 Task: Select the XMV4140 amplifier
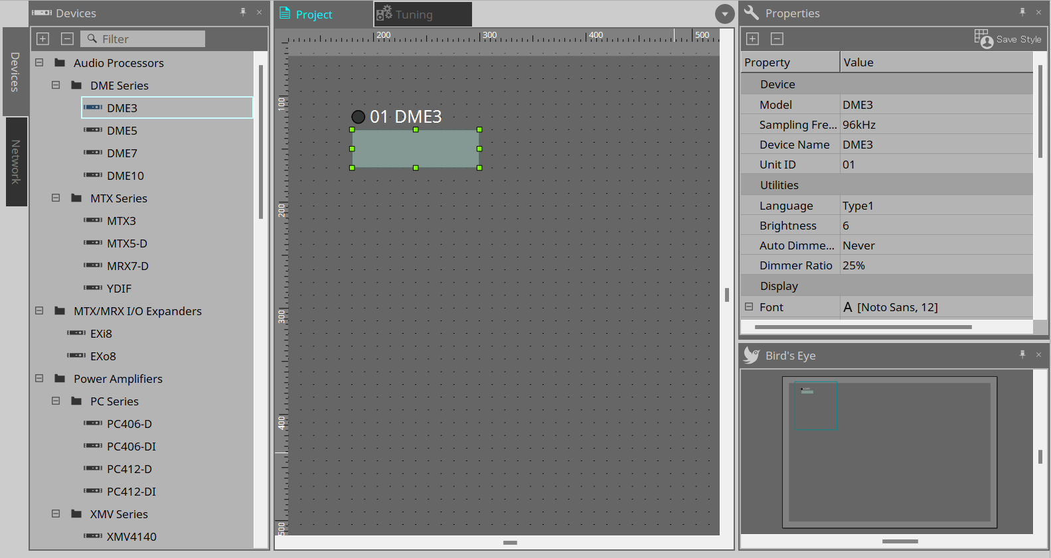131,537
